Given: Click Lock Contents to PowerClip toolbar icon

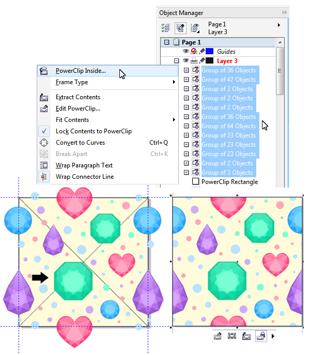Looking at the screenshot, I should point(261,336).
